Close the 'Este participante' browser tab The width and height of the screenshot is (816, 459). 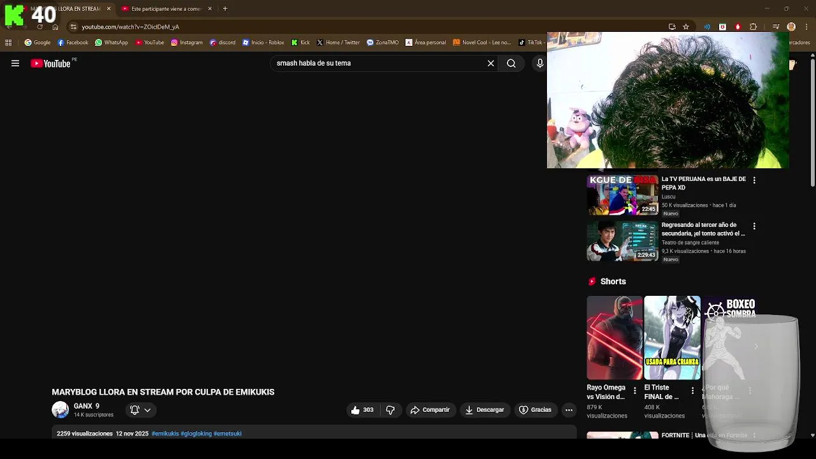pos(210,9)
